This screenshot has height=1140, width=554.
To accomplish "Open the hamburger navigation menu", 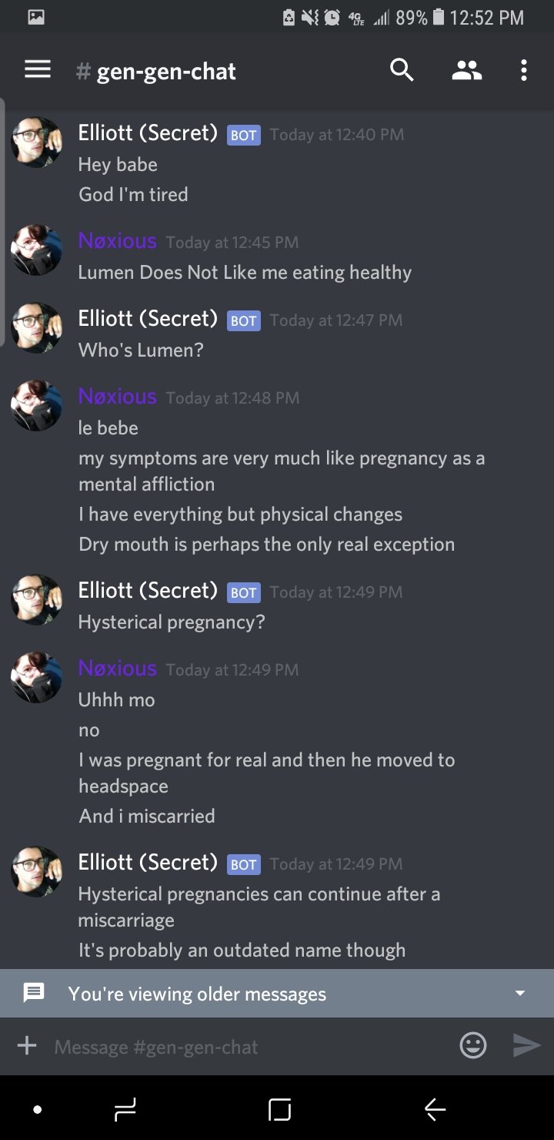I will (38, 70).
